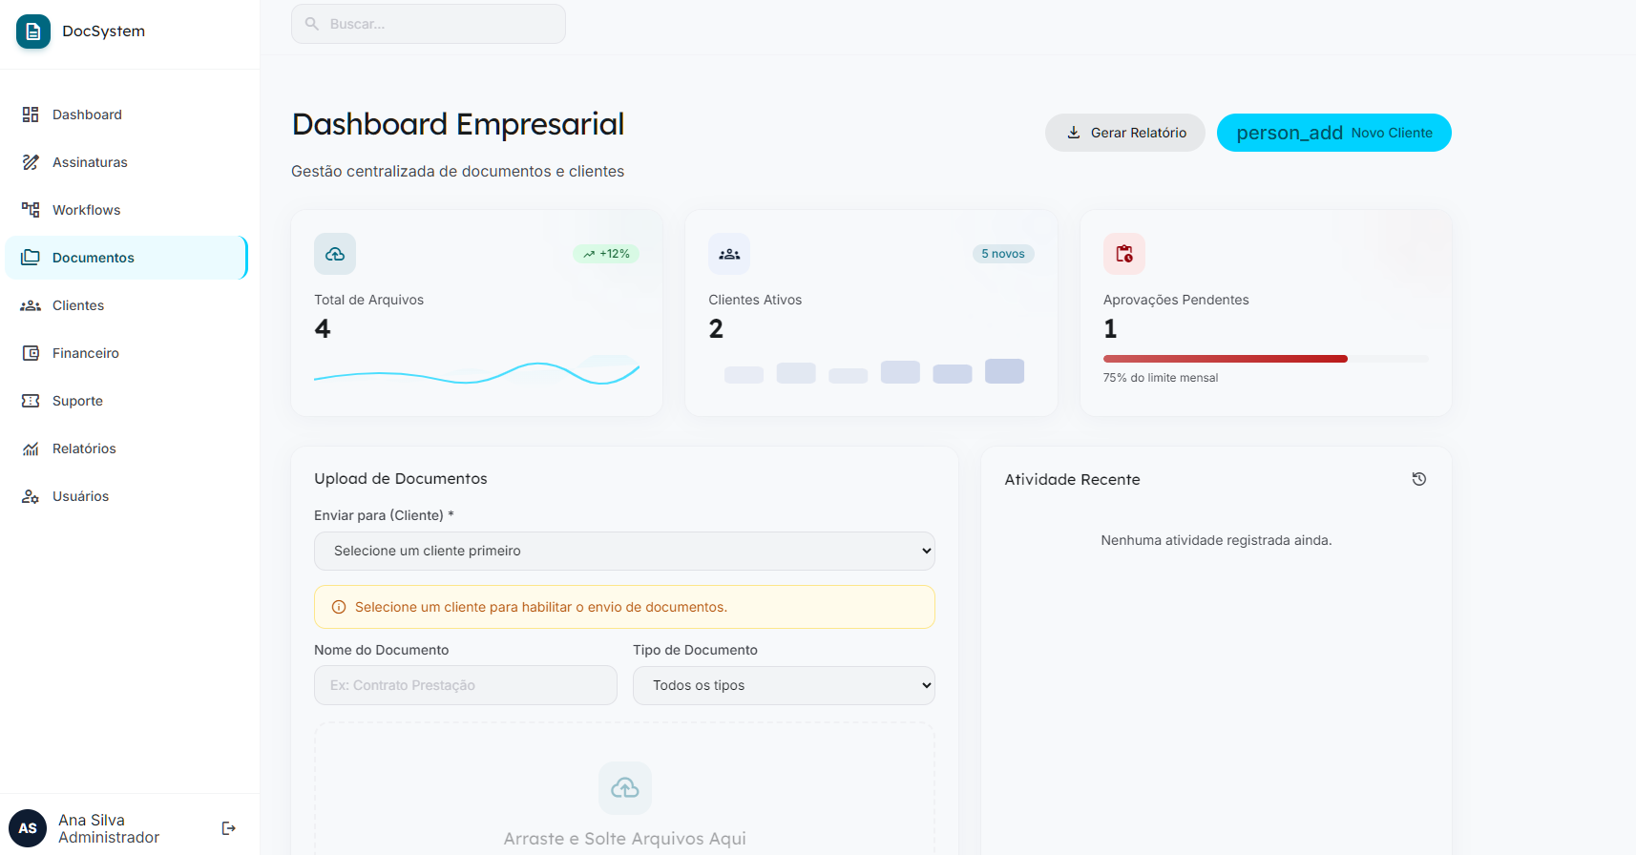The width and height of the screenshot is (1636, 855).
Task: Open the Tipo de Documento dropdown
Action: point(784,685)
